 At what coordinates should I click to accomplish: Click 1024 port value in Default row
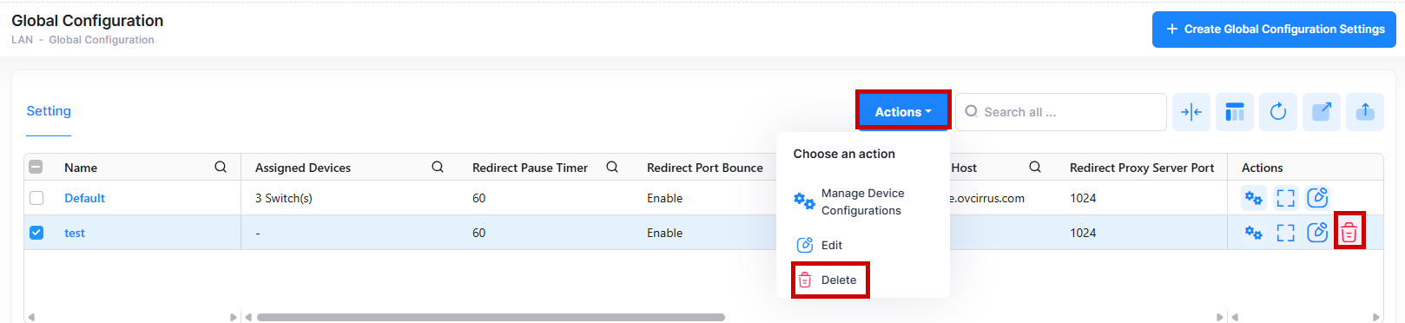(1083, 198)
